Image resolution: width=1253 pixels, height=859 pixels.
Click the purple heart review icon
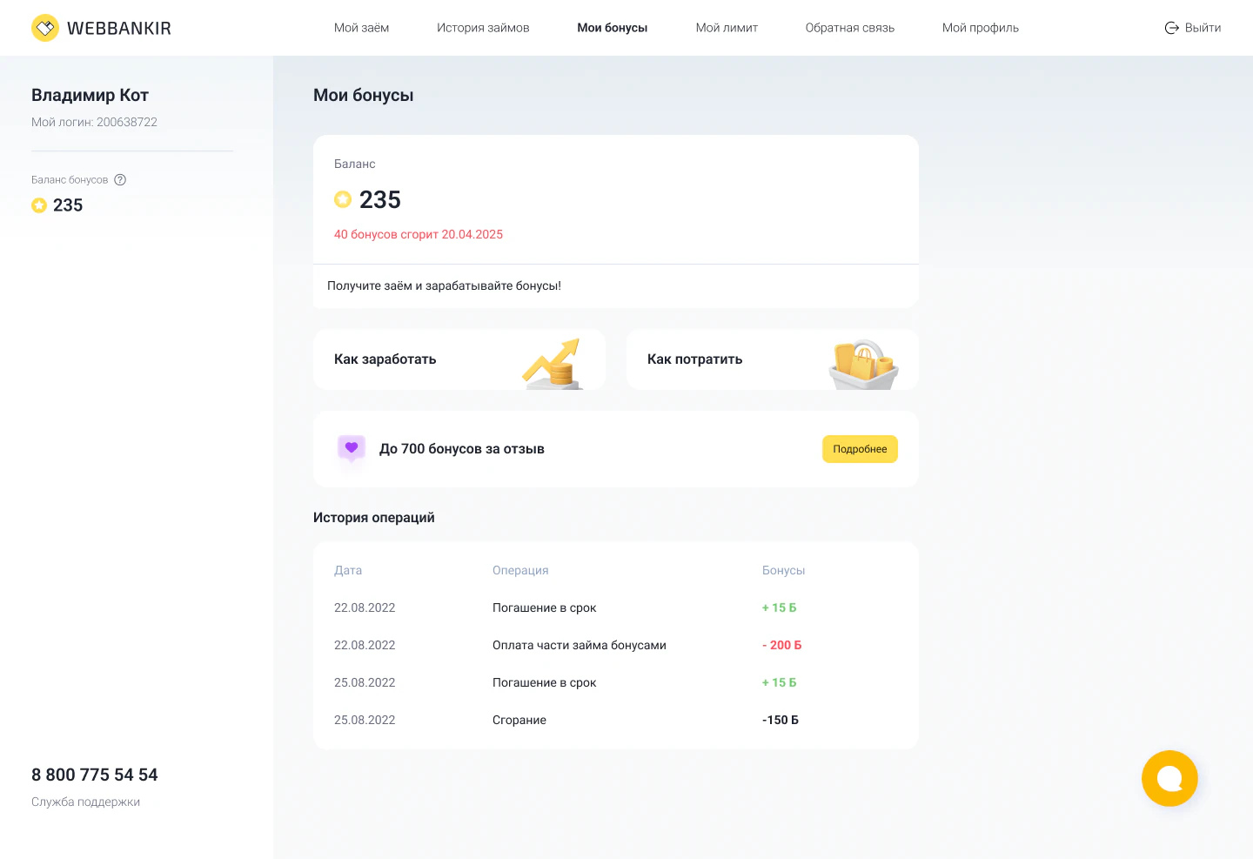[352, 448]
